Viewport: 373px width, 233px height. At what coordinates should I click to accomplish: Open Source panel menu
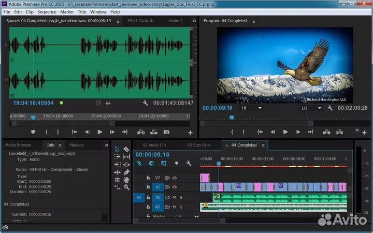(x=118, y=21)
